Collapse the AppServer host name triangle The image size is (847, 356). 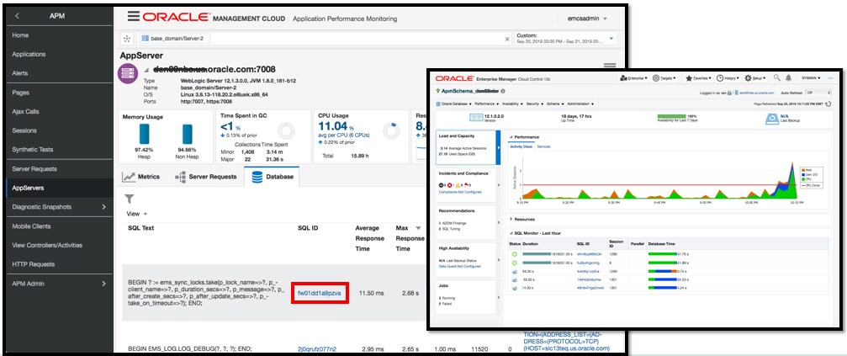(146, 70)
